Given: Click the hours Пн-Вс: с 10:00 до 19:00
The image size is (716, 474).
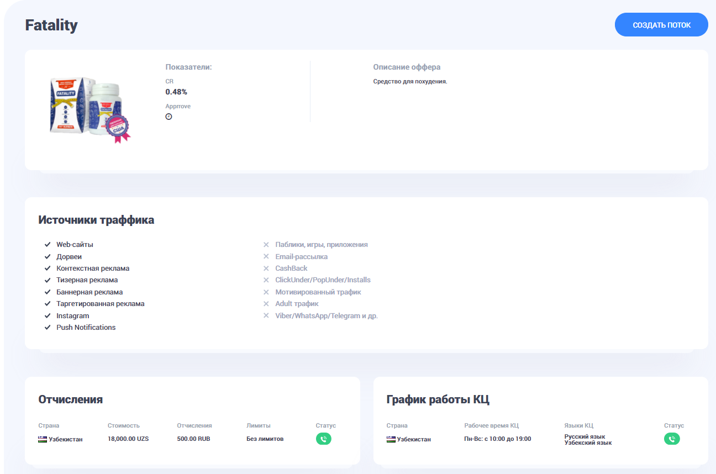Looking at the screenshot, I should point(498,439).
